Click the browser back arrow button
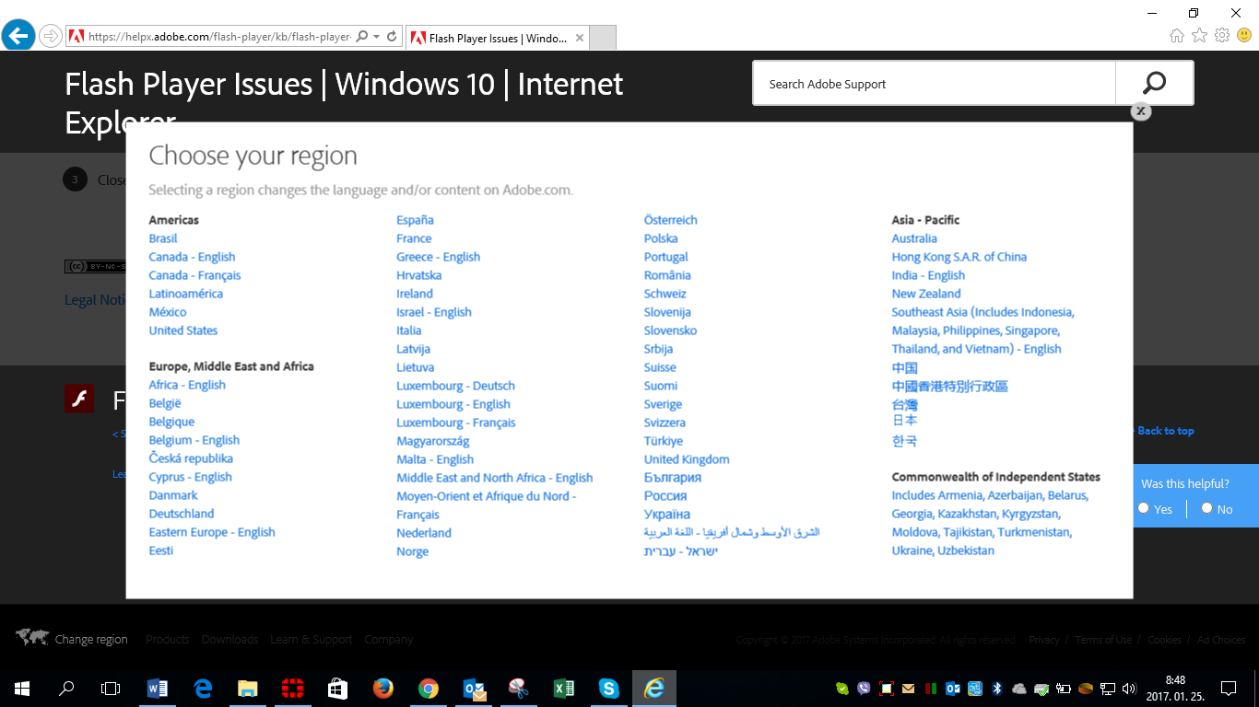This screenshot has height=707, width=1259. click(x=18, y=36)
